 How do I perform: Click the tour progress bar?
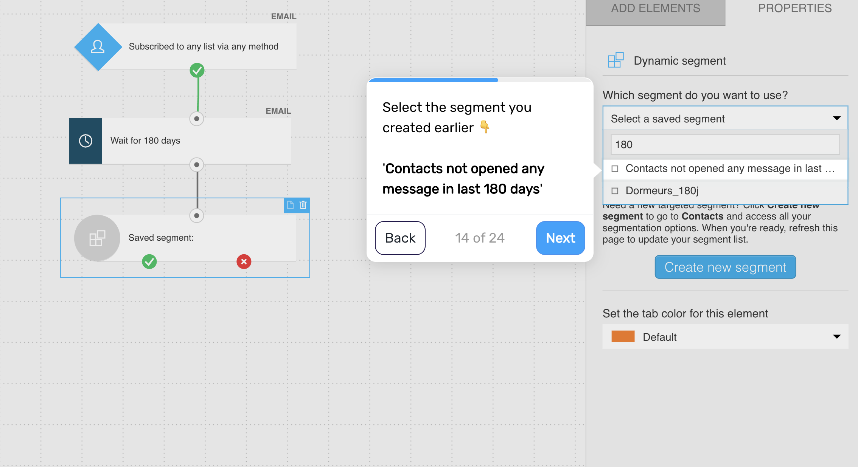480,80
